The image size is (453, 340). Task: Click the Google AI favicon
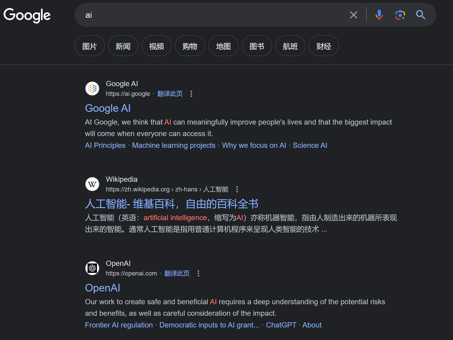tap(92, 89)
